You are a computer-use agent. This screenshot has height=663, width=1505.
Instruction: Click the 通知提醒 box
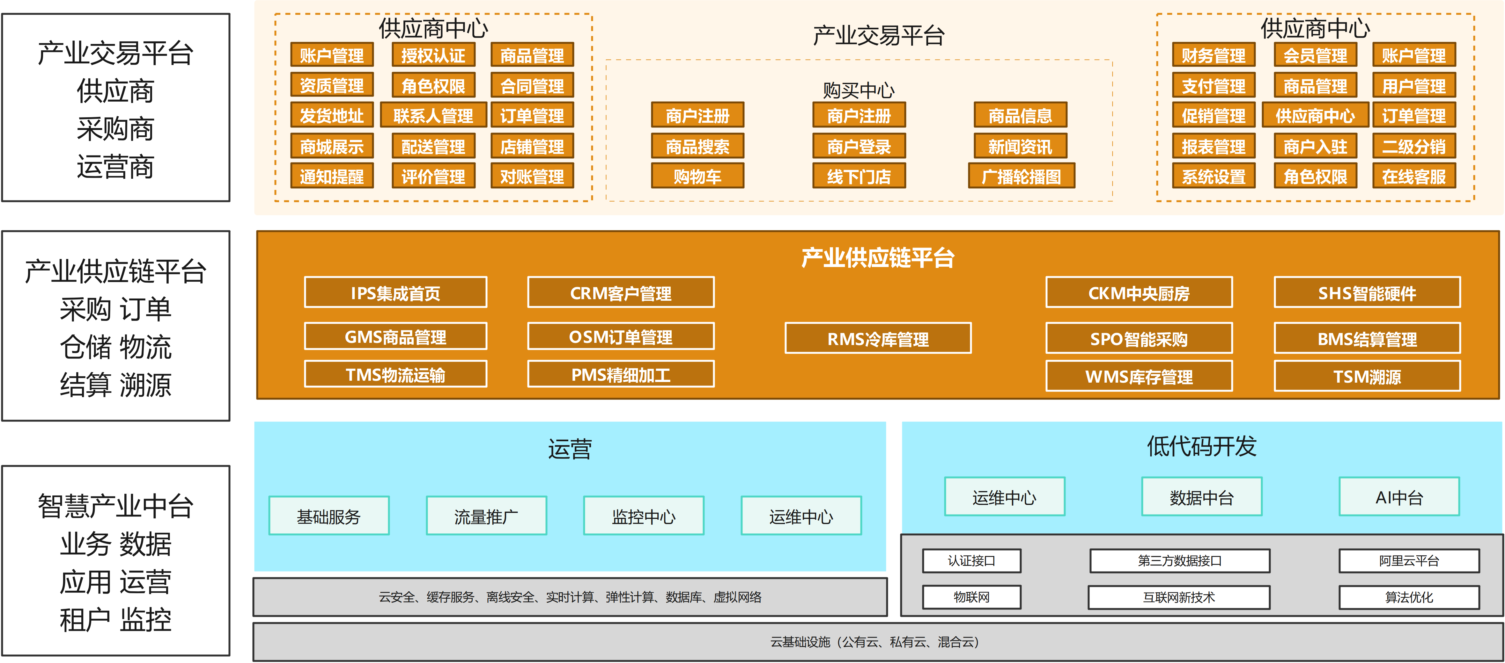pyautogui.click(x=332, y=176)
